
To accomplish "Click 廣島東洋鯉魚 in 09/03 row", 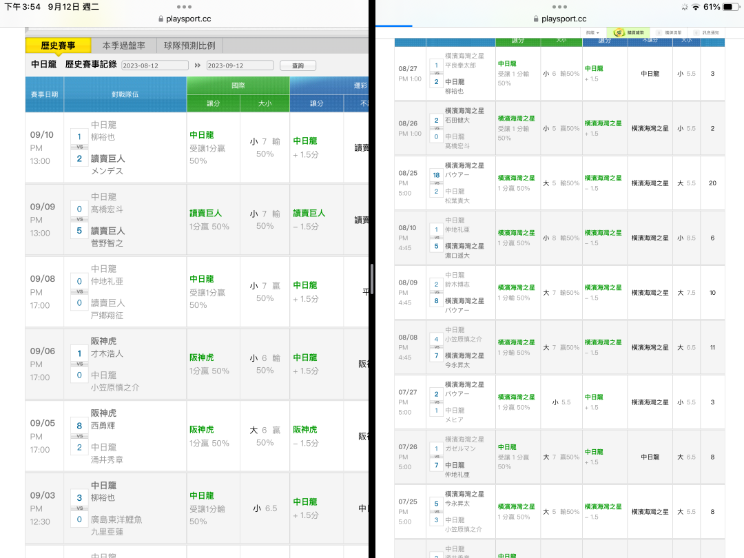I will click(x=116, y=519).
